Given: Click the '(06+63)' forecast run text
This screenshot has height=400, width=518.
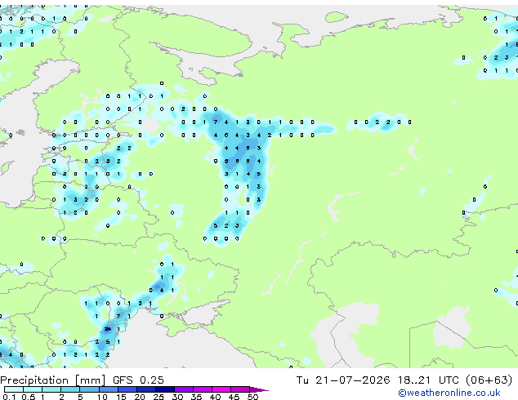Looking at the screenshot, I should click(489, 380).
